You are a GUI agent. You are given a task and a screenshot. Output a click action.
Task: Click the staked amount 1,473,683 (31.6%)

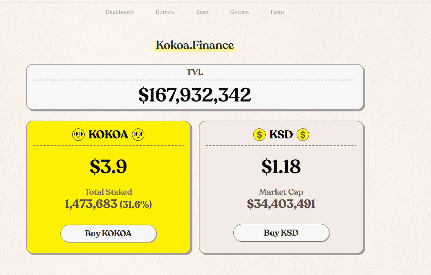[x=108, y=204]
